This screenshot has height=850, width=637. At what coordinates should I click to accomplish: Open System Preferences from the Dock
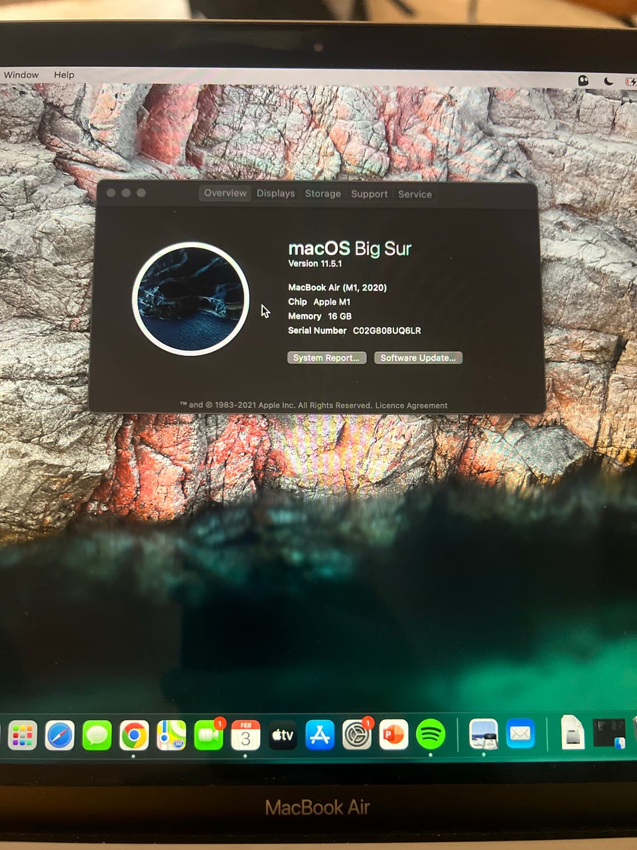click(357, 735)
